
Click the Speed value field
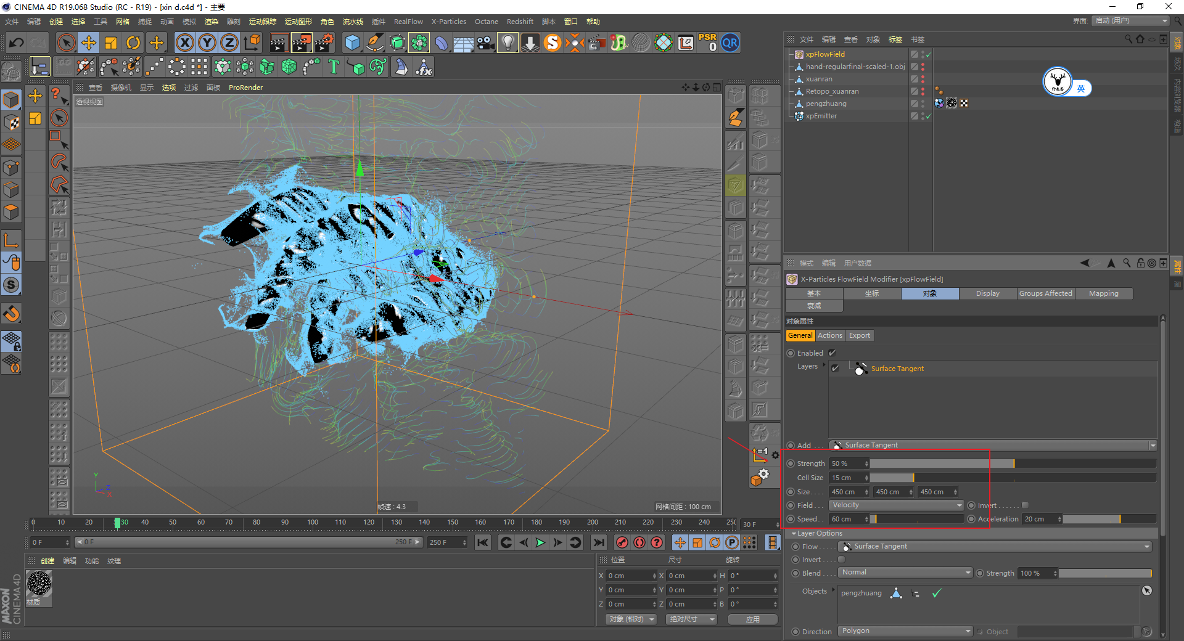(x=849, y=519)
